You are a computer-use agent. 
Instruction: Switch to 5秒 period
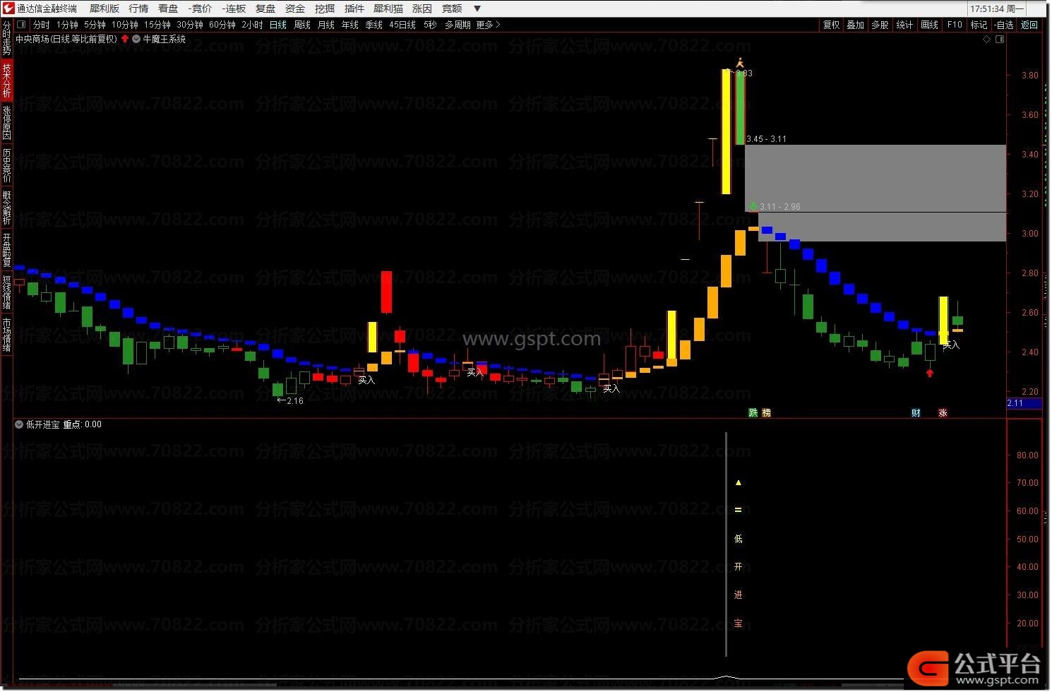431,25
